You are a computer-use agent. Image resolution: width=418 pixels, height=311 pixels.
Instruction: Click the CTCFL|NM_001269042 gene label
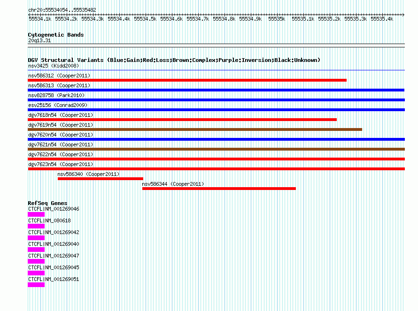[54, 233]
